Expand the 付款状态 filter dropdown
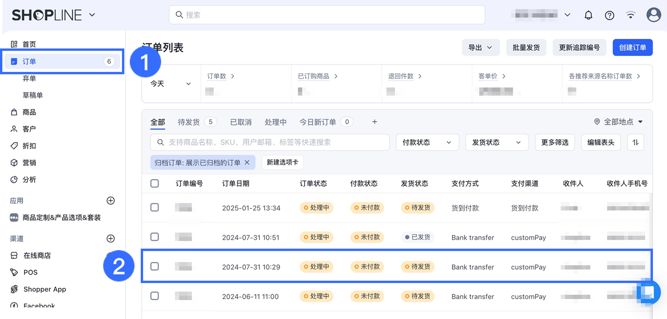Viewport: 667px width, 319px height. [x=427, y=142]
